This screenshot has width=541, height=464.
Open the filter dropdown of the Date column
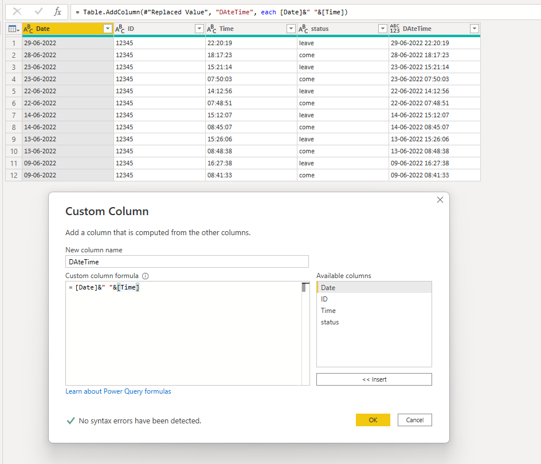[108, 29]
